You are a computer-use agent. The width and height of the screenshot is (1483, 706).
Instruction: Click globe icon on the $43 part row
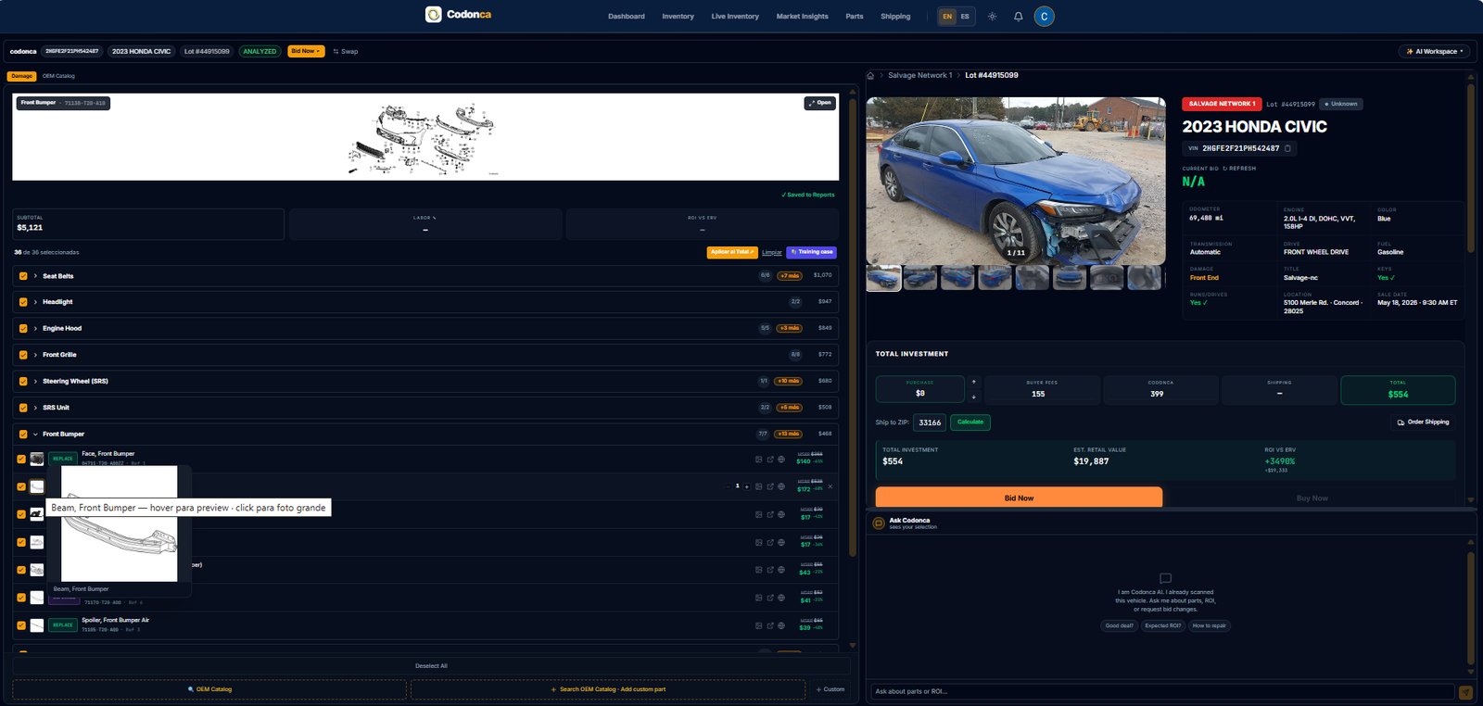pos(781,571)
